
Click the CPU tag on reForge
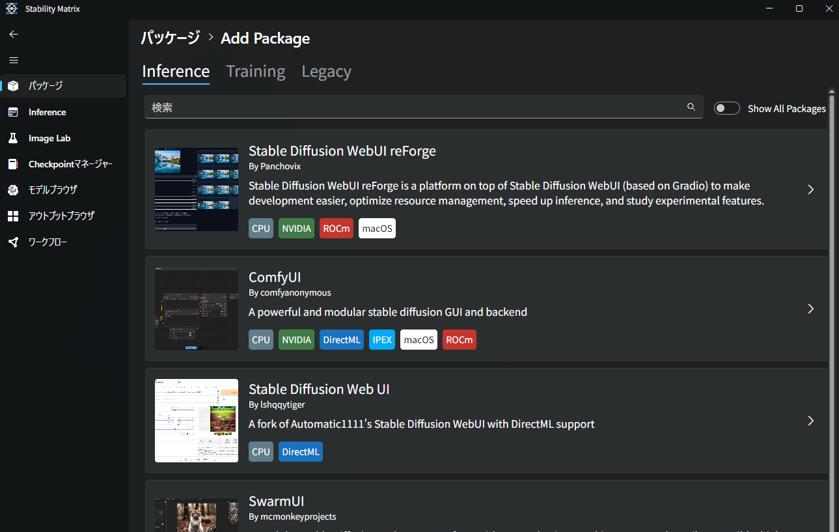261,229
